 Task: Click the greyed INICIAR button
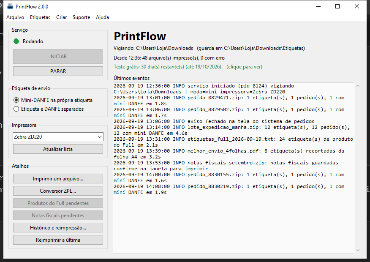[58, 56]
